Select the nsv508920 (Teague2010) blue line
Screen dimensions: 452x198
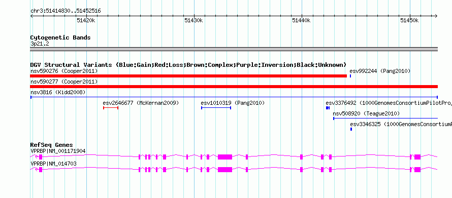(x=385, y=118)
